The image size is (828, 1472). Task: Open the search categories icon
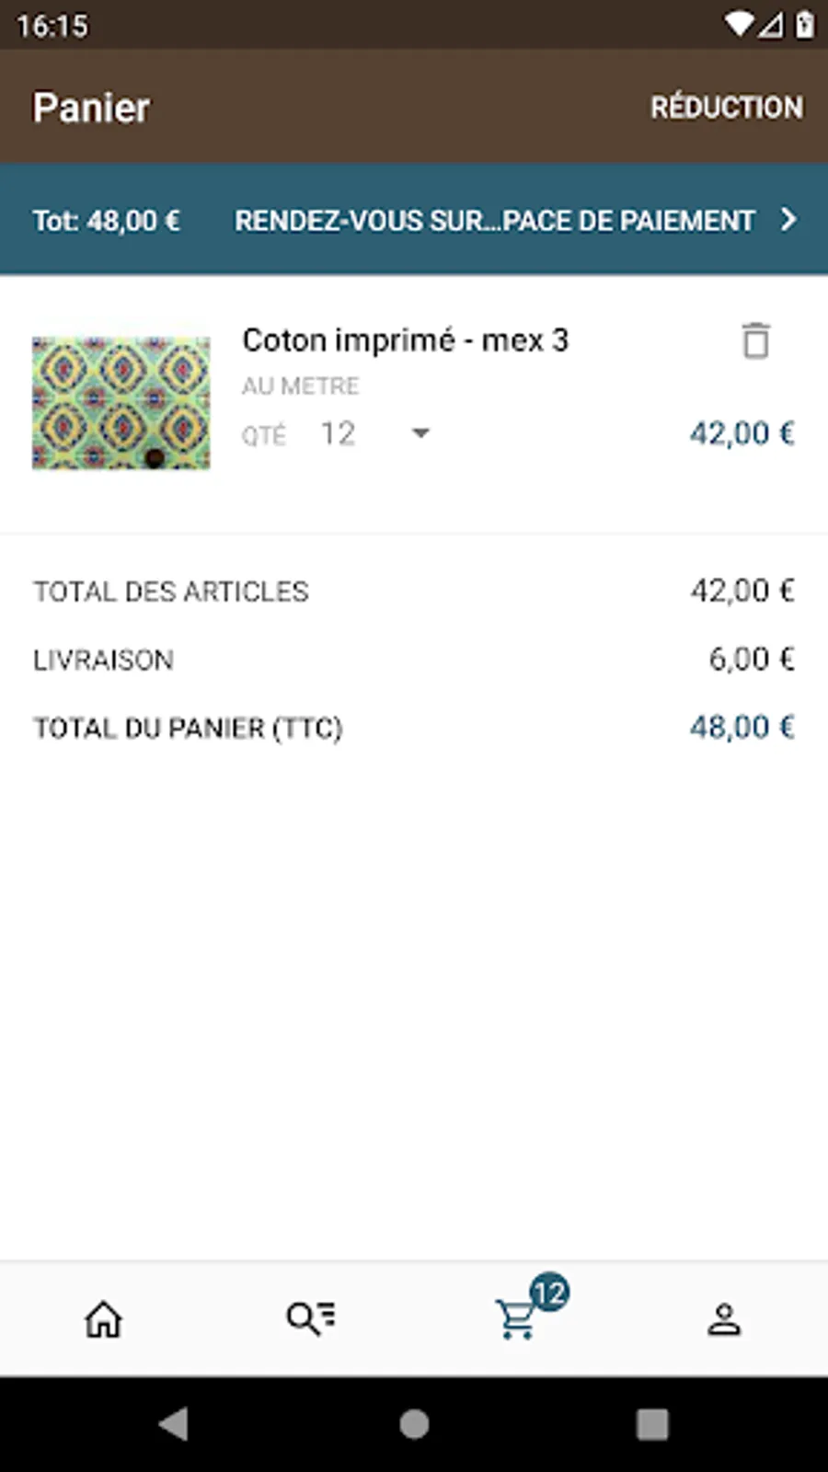coord(310,1319)
